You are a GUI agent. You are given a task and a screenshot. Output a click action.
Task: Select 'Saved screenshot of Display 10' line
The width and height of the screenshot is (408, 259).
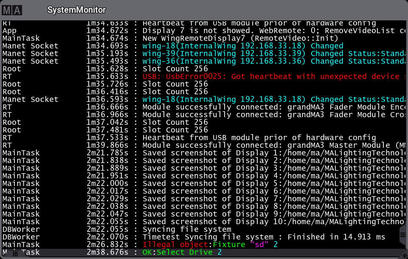204,222
